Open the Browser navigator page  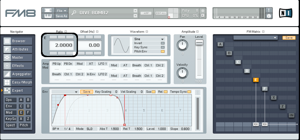point(18,41)
